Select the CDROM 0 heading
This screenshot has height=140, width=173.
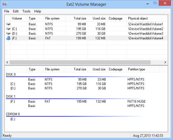(13, 114)
